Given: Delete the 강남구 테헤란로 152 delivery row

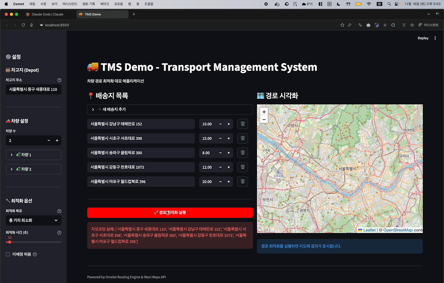Looking at the screenshot, I should click(242, 124).
